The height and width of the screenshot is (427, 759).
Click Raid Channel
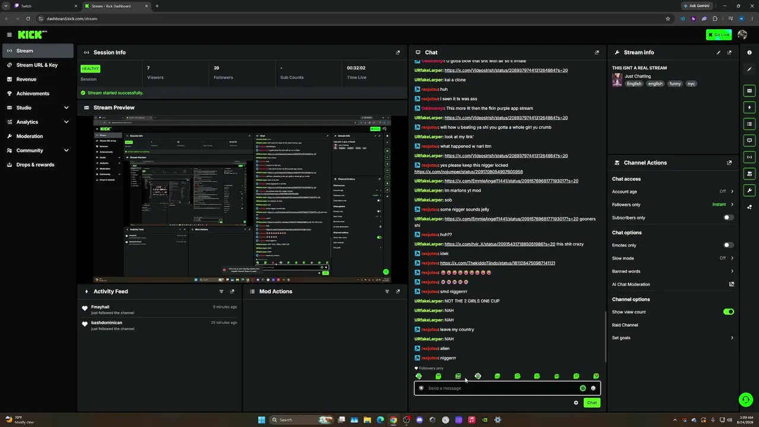tap(625, 325)
